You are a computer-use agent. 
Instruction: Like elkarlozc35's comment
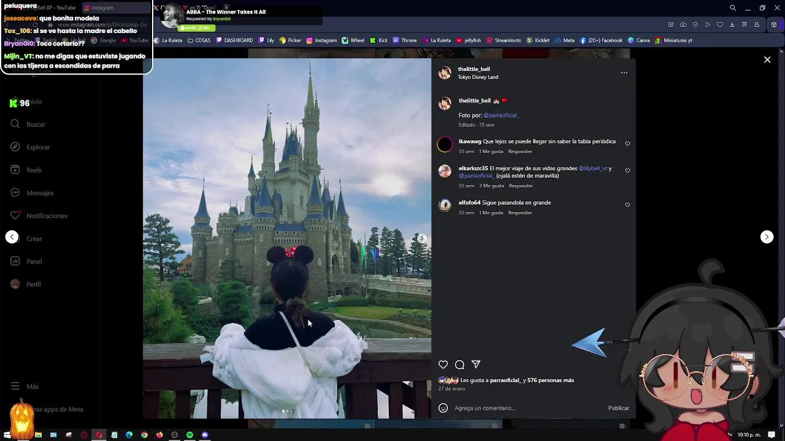pos(627,171)
